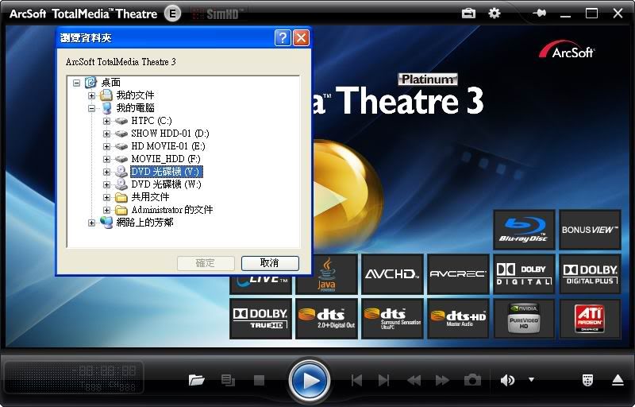Expand Administrator 的文件 folder
This screenshot has height=407, width=635.
click(106, 210)
